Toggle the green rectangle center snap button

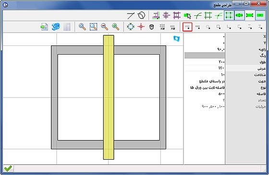260,15
